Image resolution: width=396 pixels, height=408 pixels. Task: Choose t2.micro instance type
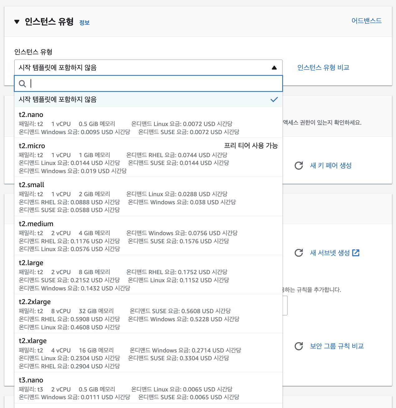tap(148, 157)
